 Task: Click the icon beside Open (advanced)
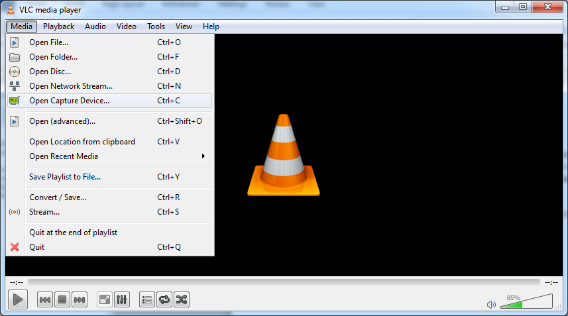(15, 121)
